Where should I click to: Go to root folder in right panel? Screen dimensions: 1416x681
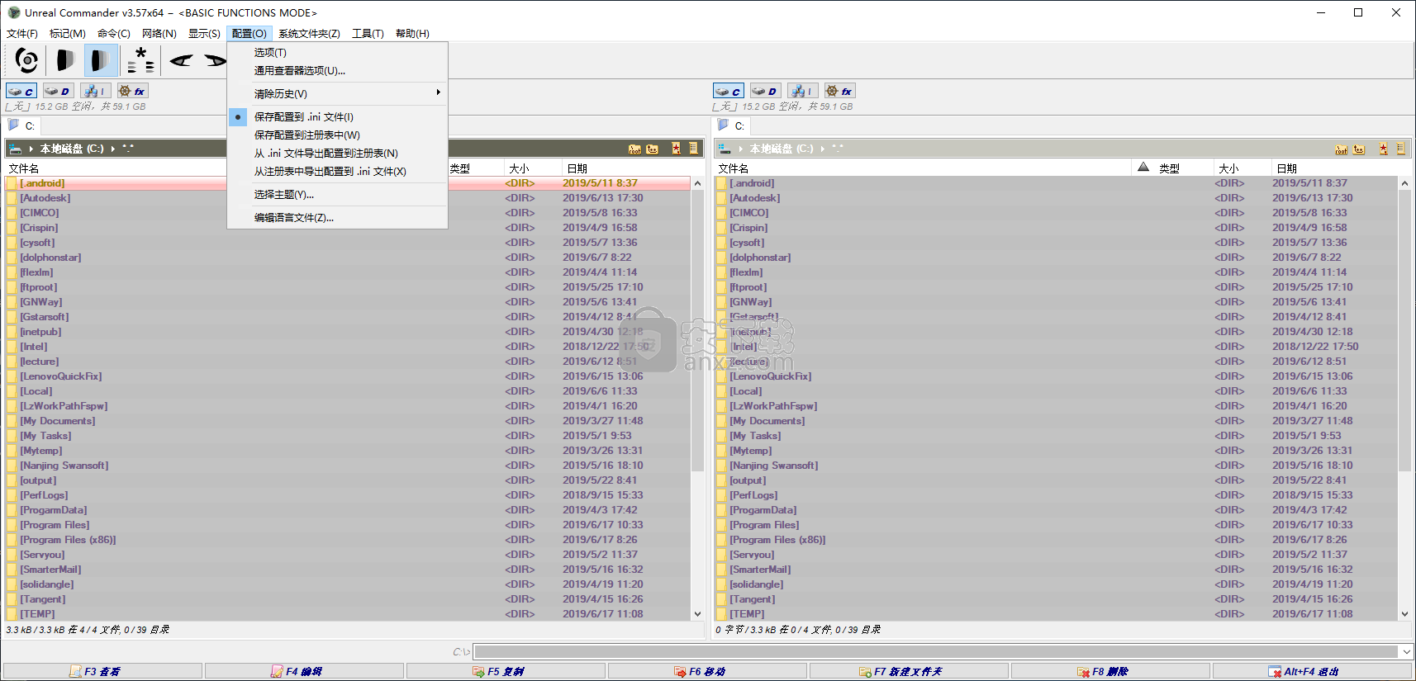pyautogui.click(x=1342, y=149)
